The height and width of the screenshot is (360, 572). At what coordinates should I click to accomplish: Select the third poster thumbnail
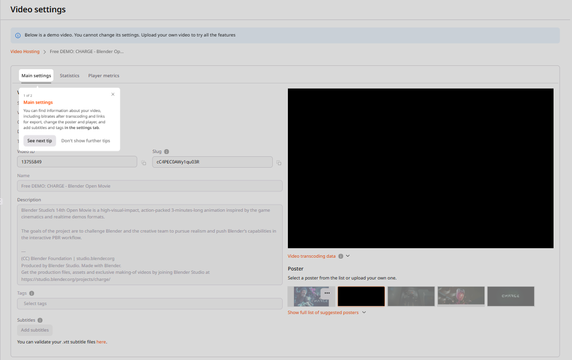(x=411, y=297)
